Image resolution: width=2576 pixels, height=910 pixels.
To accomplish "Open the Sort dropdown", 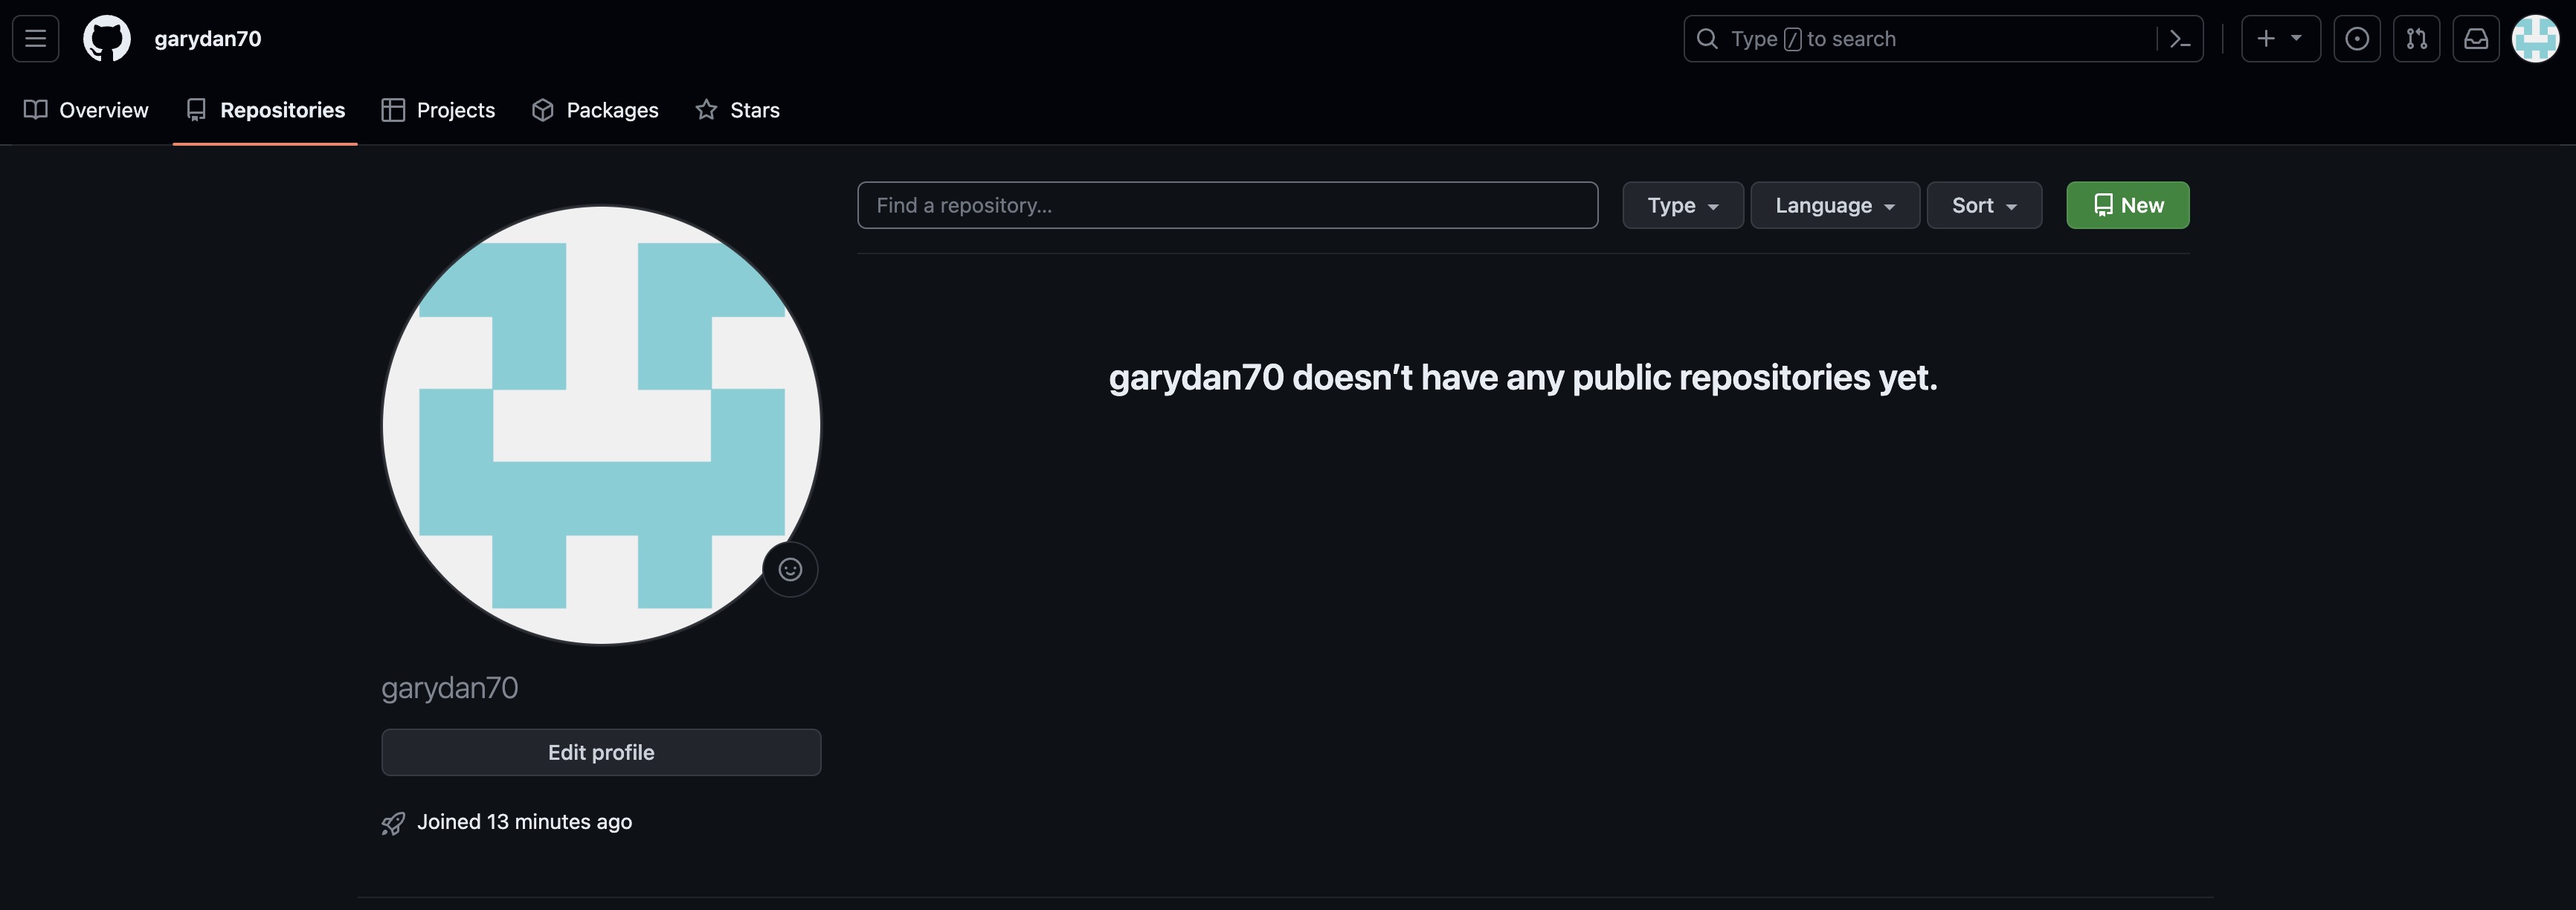I will click(1984, 205).
